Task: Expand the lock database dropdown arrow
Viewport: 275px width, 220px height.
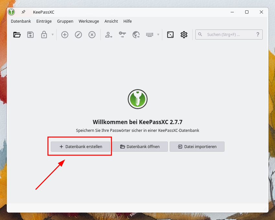Action: coord(52,35)
